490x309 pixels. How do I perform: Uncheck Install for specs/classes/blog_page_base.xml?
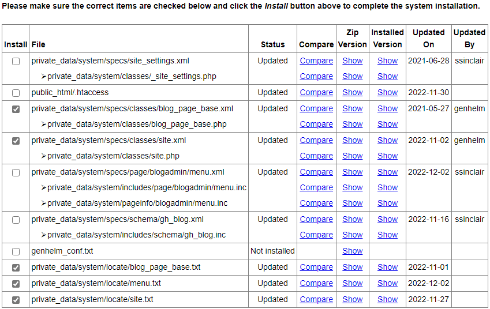pyautogui.click(x=16, y=109)
